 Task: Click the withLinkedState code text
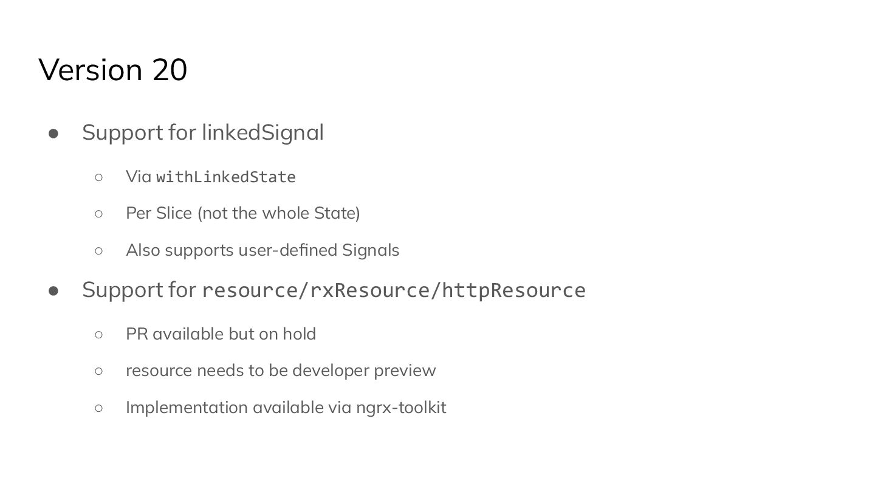coord(226,177)
